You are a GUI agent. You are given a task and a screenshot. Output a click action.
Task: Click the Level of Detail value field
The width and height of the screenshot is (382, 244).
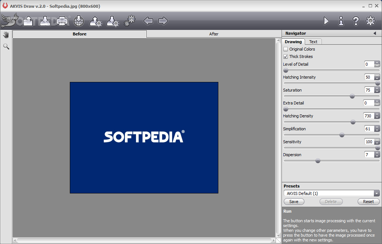point(369,64)
